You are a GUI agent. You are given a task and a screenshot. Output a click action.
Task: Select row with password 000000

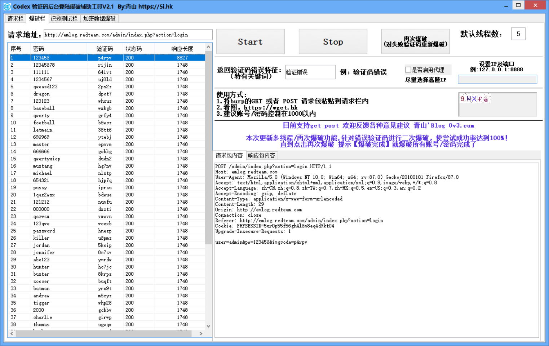point(107,209)
